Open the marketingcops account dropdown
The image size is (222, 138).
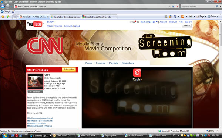pos(149,22)
